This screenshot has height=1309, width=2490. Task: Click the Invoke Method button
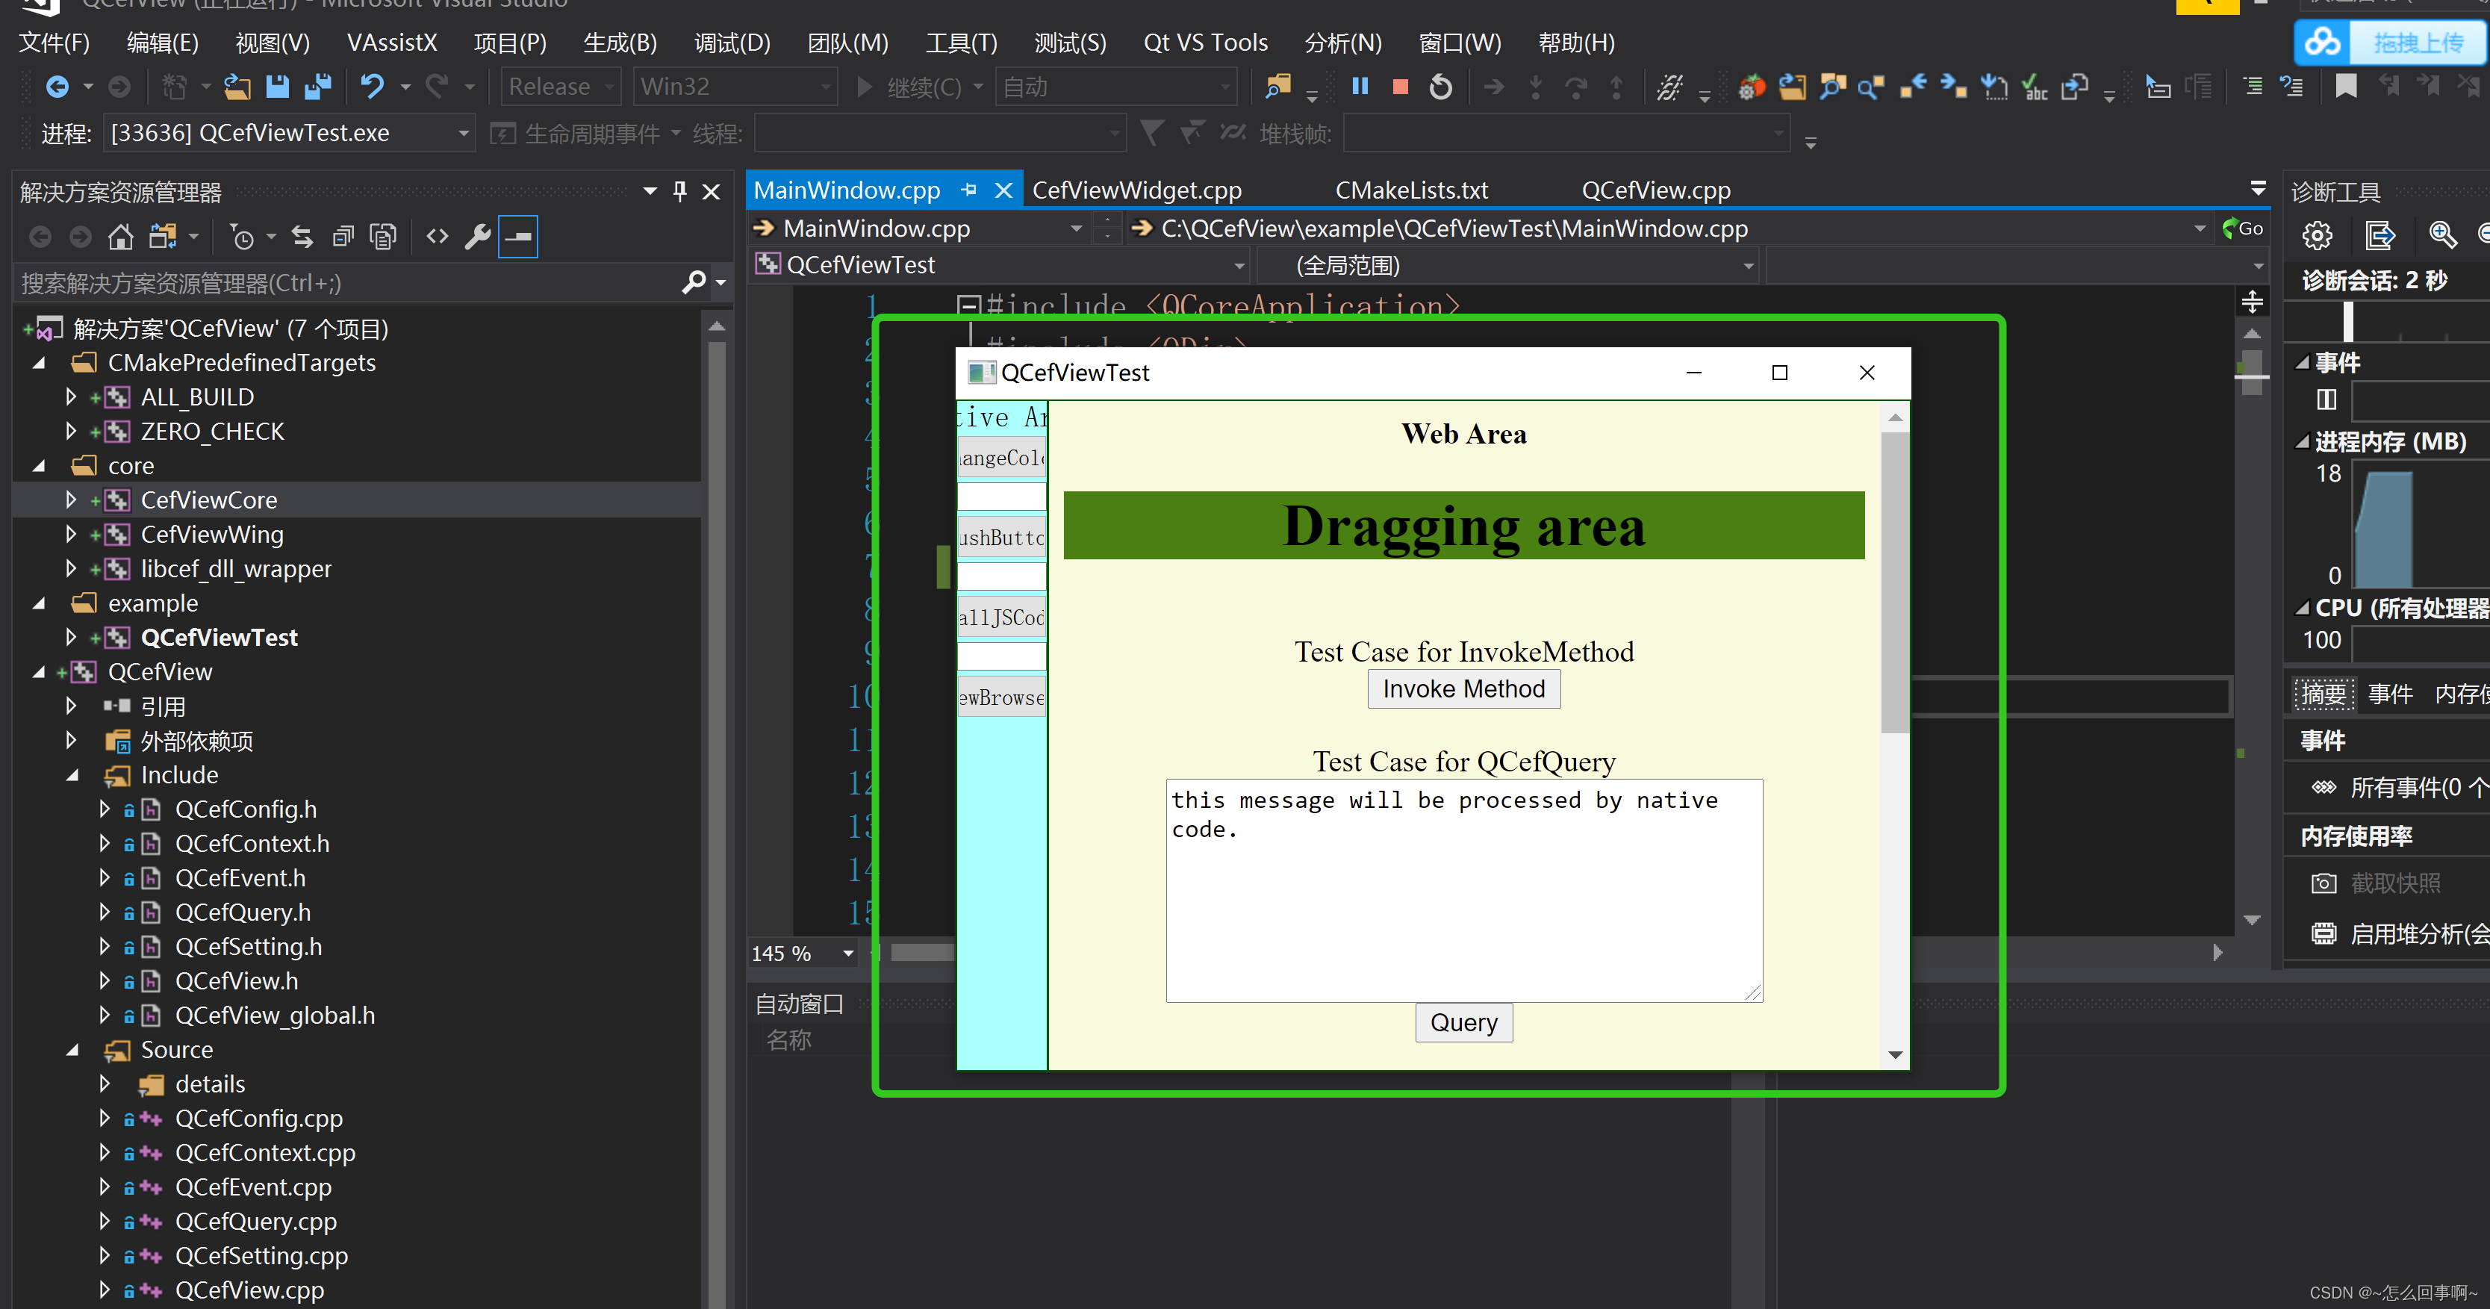tap(1463, 688)
